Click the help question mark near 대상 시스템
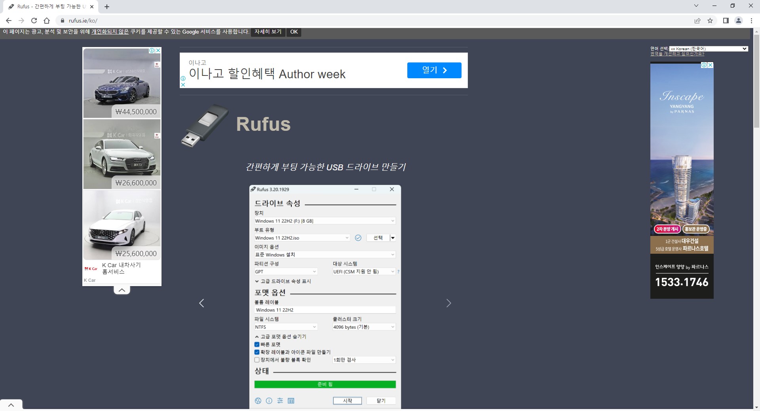The width and height of the screenshot is (760, 411). pyautogui.click(x=398, y=272)
